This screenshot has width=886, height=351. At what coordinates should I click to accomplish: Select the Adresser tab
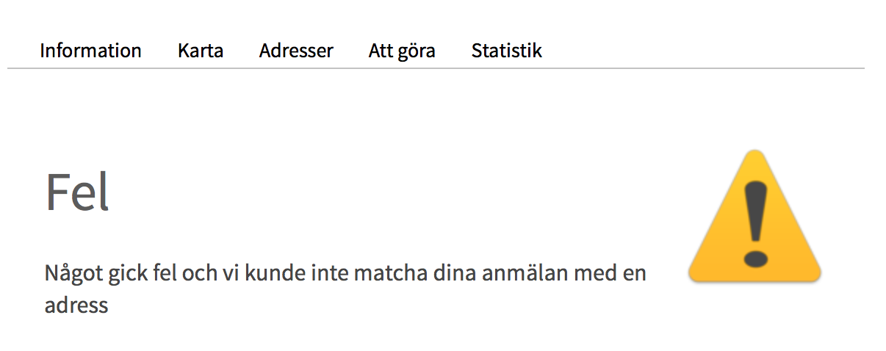click(296, 51)
